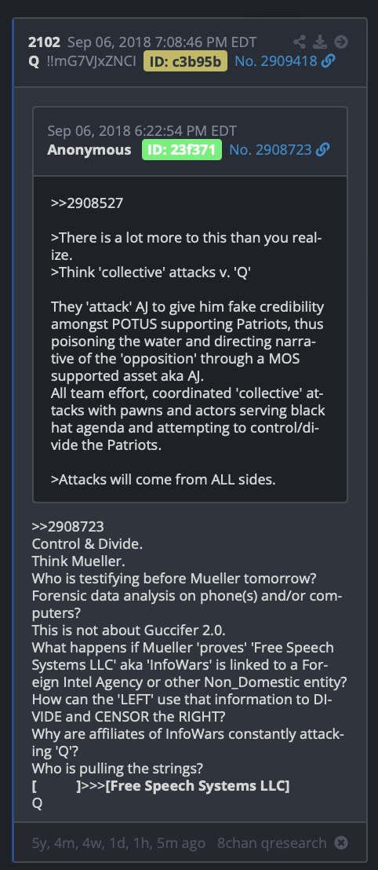The width and height of the screenshot is (378, 870).
Task: Click chain icon next to No. 2908723
Action: coord(322,149)
